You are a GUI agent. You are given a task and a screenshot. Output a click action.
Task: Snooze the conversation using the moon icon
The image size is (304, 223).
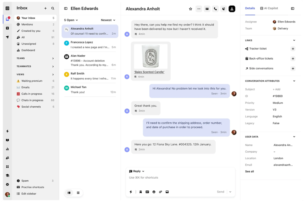[x=224, y=9]
